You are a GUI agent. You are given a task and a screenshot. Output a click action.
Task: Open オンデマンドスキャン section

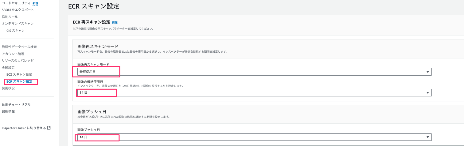[x=18, y=24]
